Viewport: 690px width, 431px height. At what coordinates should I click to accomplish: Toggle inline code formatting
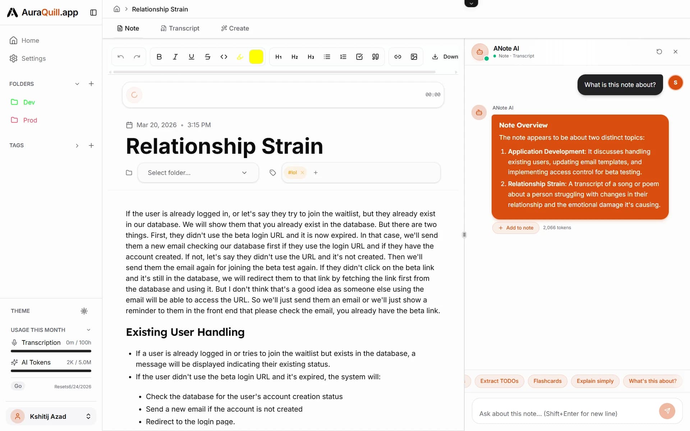224,57
